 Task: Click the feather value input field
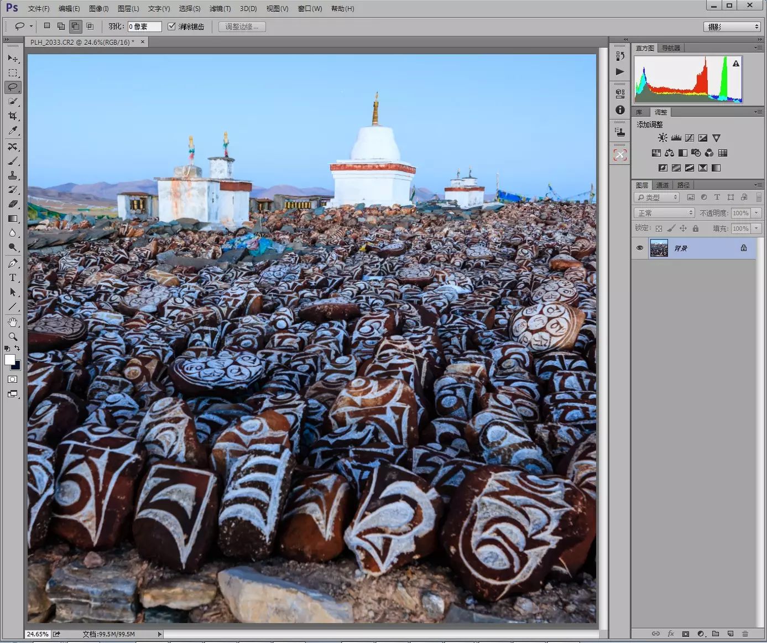(144, 27)
